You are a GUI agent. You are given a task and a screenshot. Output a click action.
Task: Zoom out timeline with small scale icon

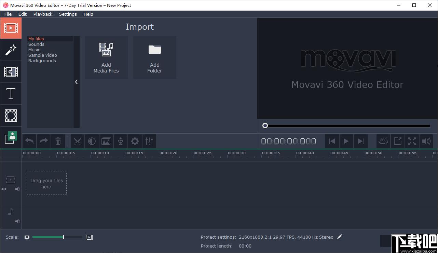pos(27,237)
